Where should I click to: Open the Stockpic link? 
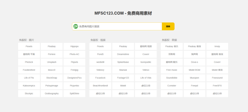click(x=29, y=93)
